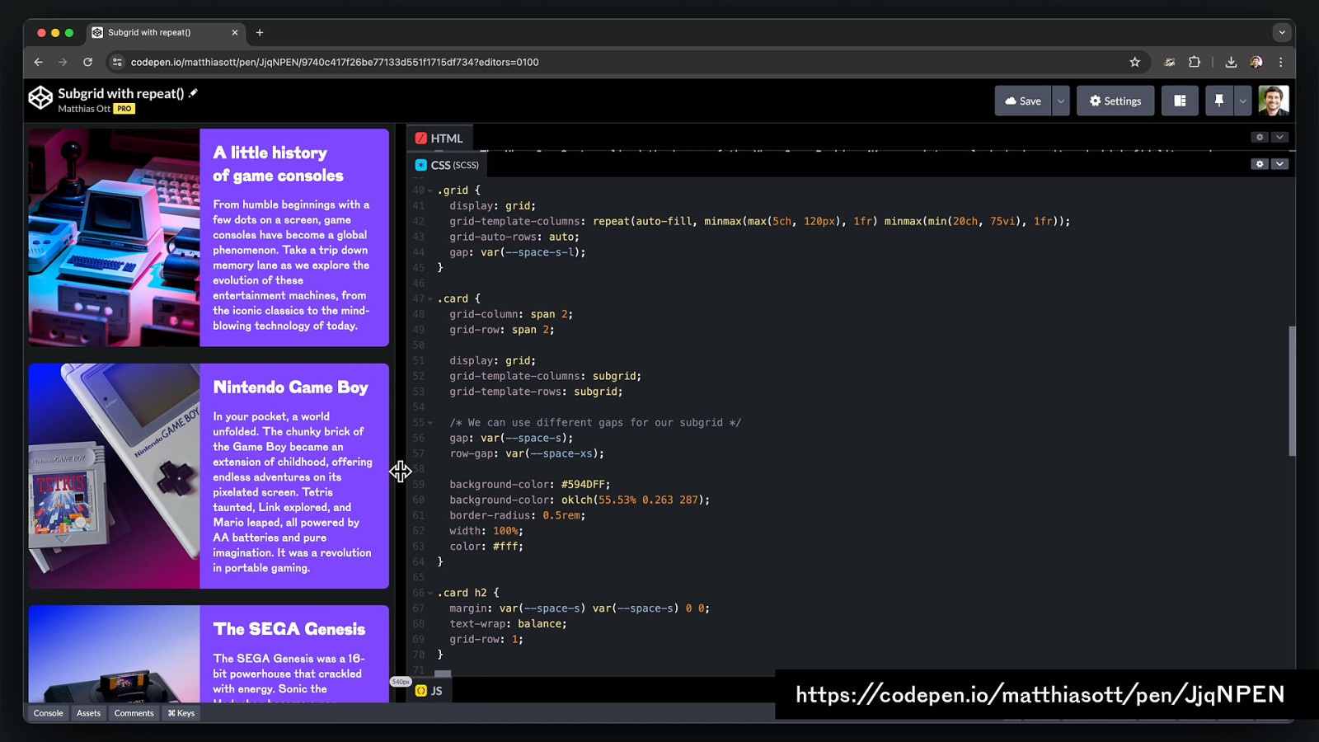1319x742 pixels.
Task: Click the A little history of game consoles heading
Action: (x=278, y=164)
